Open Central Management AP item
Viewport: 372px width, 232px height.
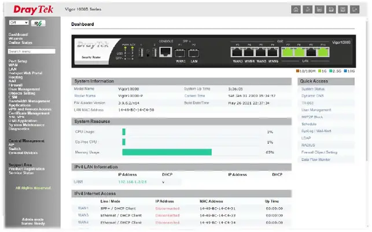click(x=11, y=145)
